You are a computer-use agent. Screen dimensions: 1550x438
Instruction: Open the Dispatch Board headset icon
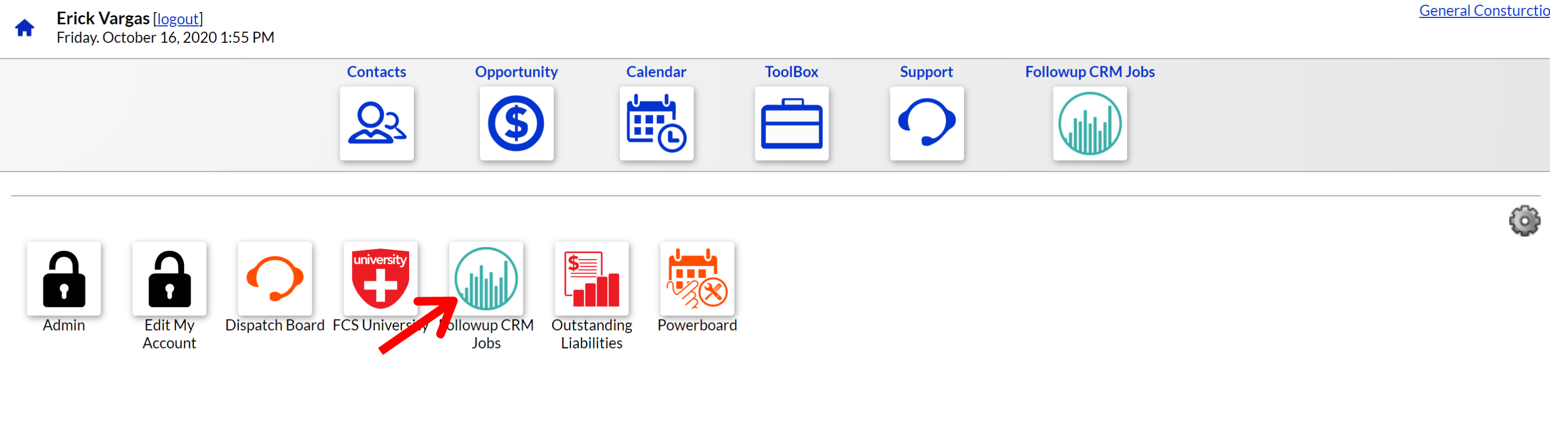click(x=275, y=279)
